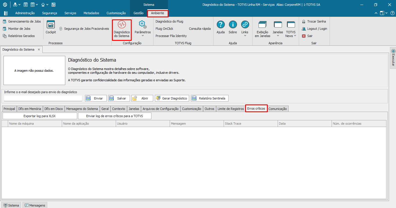This screenshot has height=208, width=396.
Task: Click the refresh window icon in quick access bar
Action: pos(32,5)
